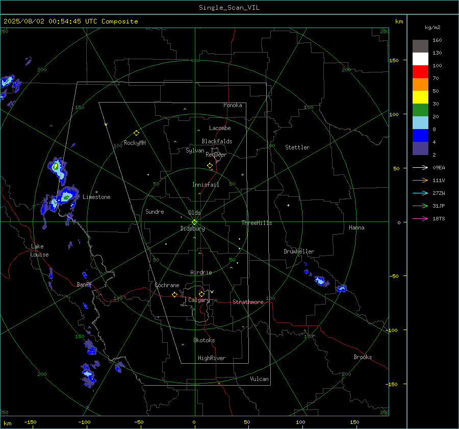Click the Lacombe label
Viewport: 459px width, 429px height.
click(220, 128)
